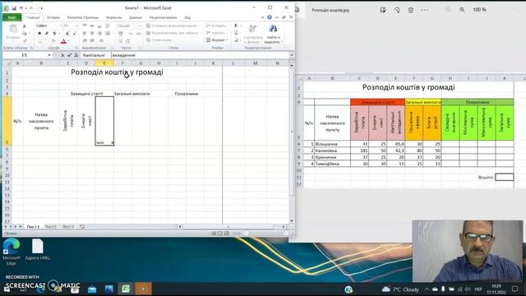Toggle Bold formatting in the font group
The width and height of the screenshot is (526, 296).
pos(39,34)
